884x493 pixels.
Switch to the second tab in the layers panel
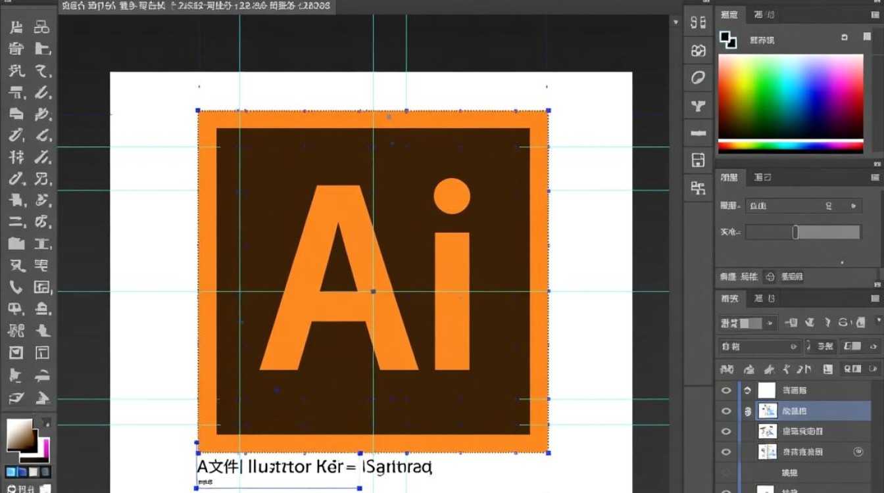766,298
